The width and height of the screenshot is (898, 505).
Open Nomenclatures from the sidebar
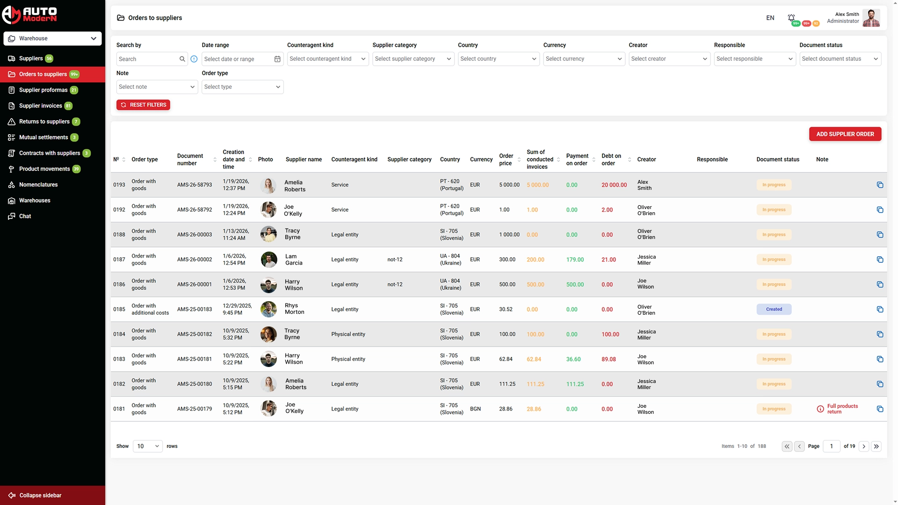pos(38,184)
